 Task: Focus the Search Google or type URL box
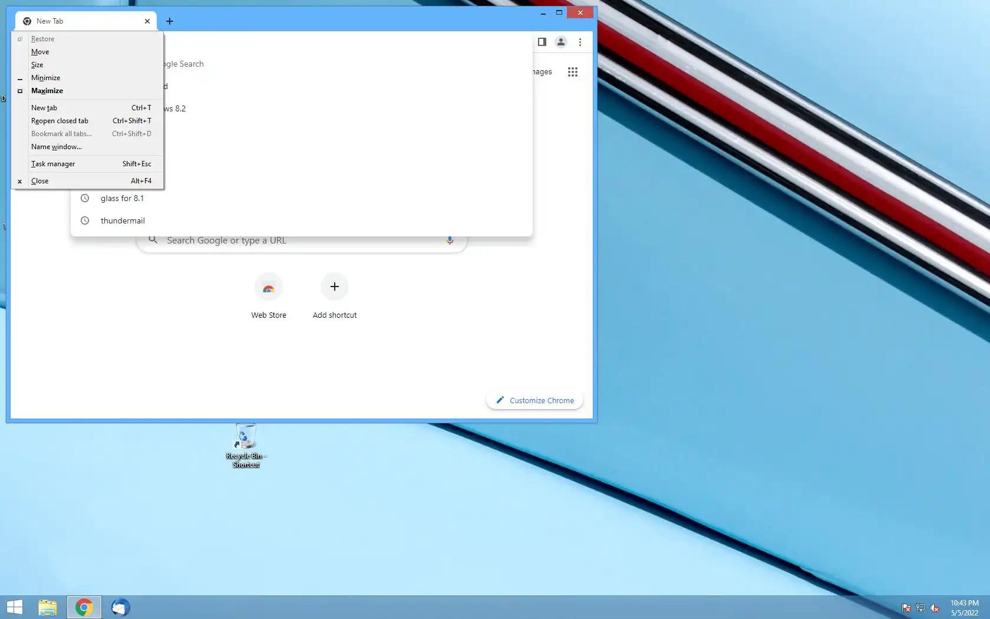point(302,241)
